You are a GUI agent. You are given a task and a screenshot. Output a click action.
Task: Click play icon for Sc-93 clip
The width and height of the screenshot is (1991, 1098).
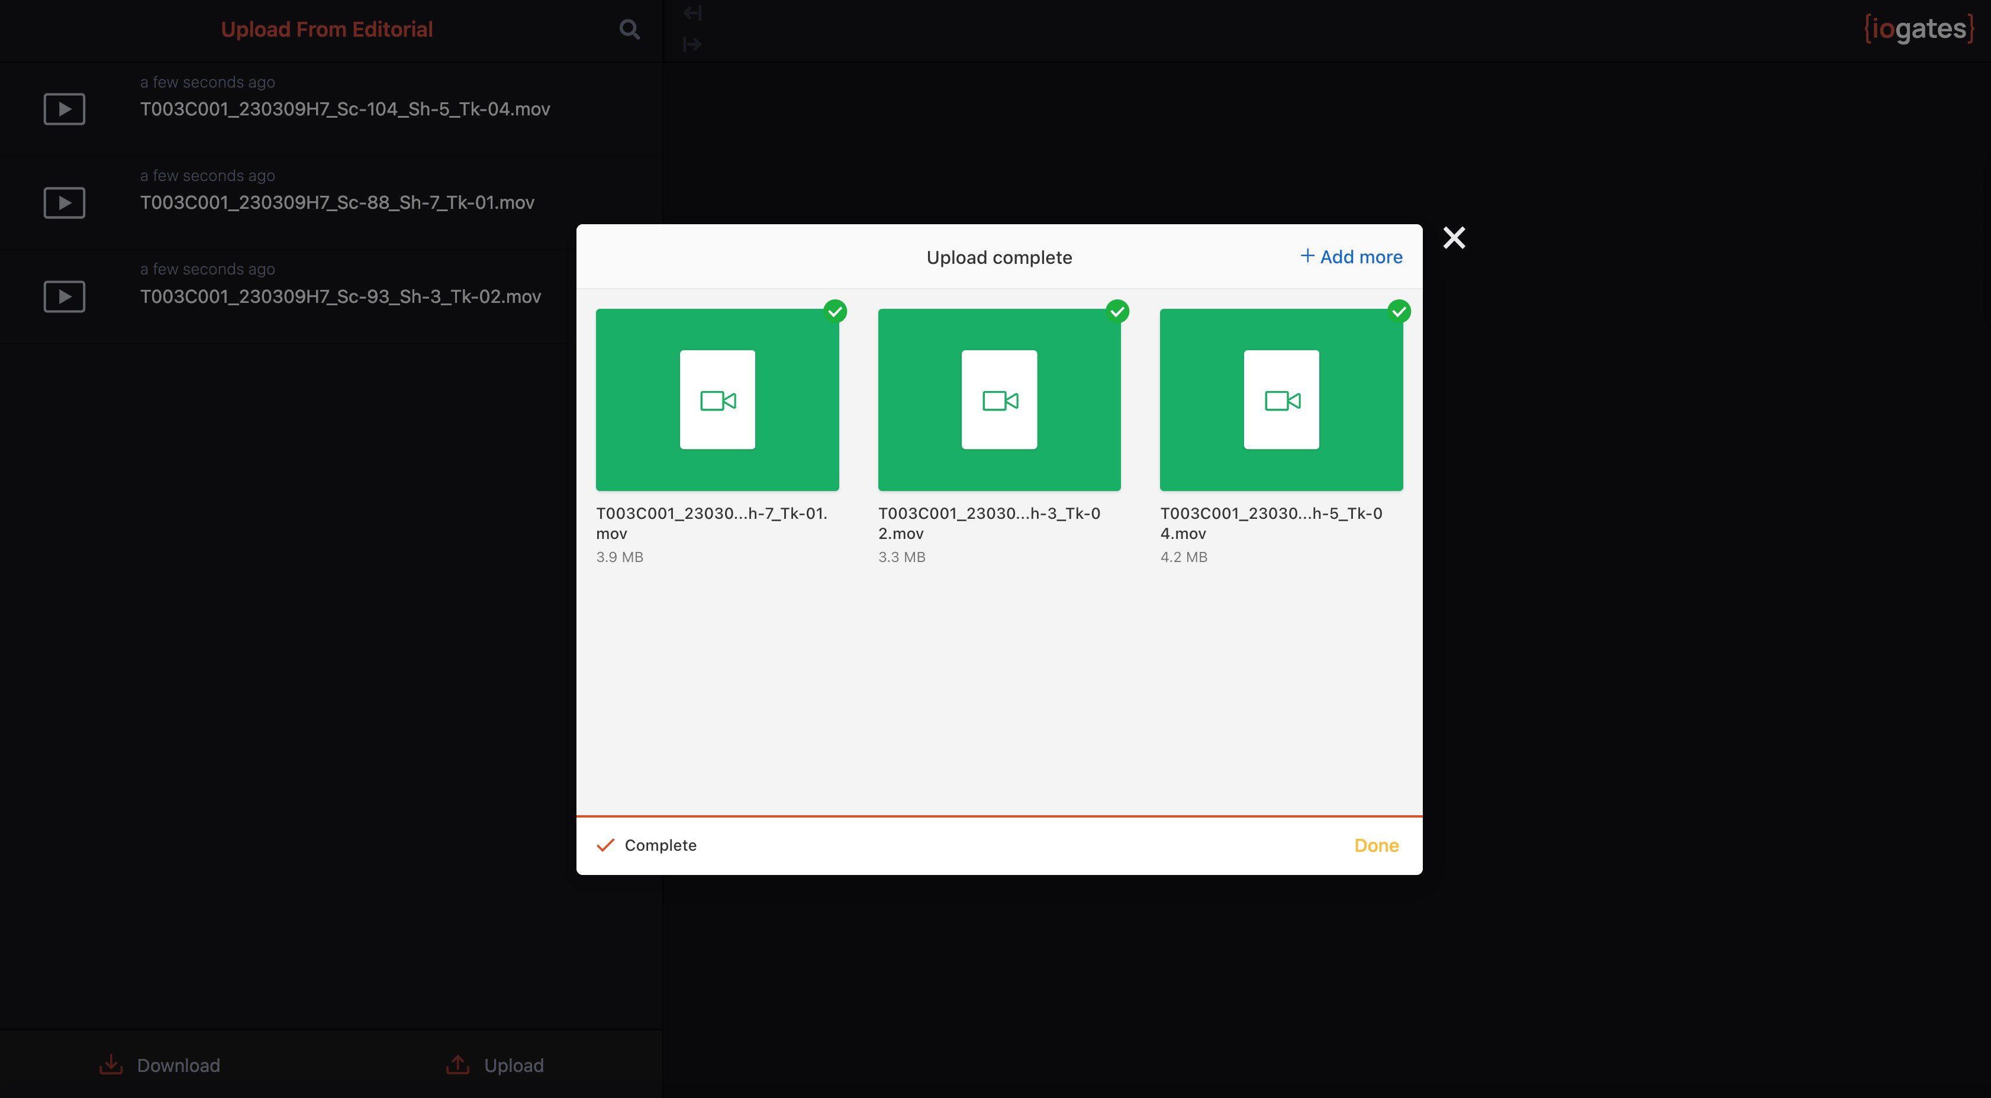coord(64,297)
